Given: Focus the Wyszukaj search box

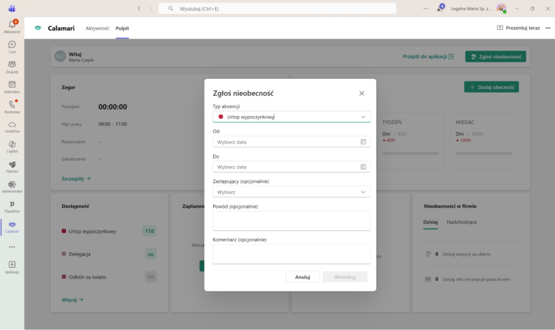Looking at the screenshot, I should [277, 9].
